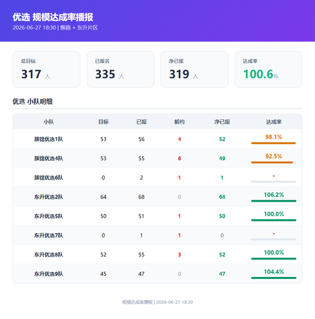This screenshot has width=315, height=319.
Task: Click the 小队 column header
Action: coord(49,122)
